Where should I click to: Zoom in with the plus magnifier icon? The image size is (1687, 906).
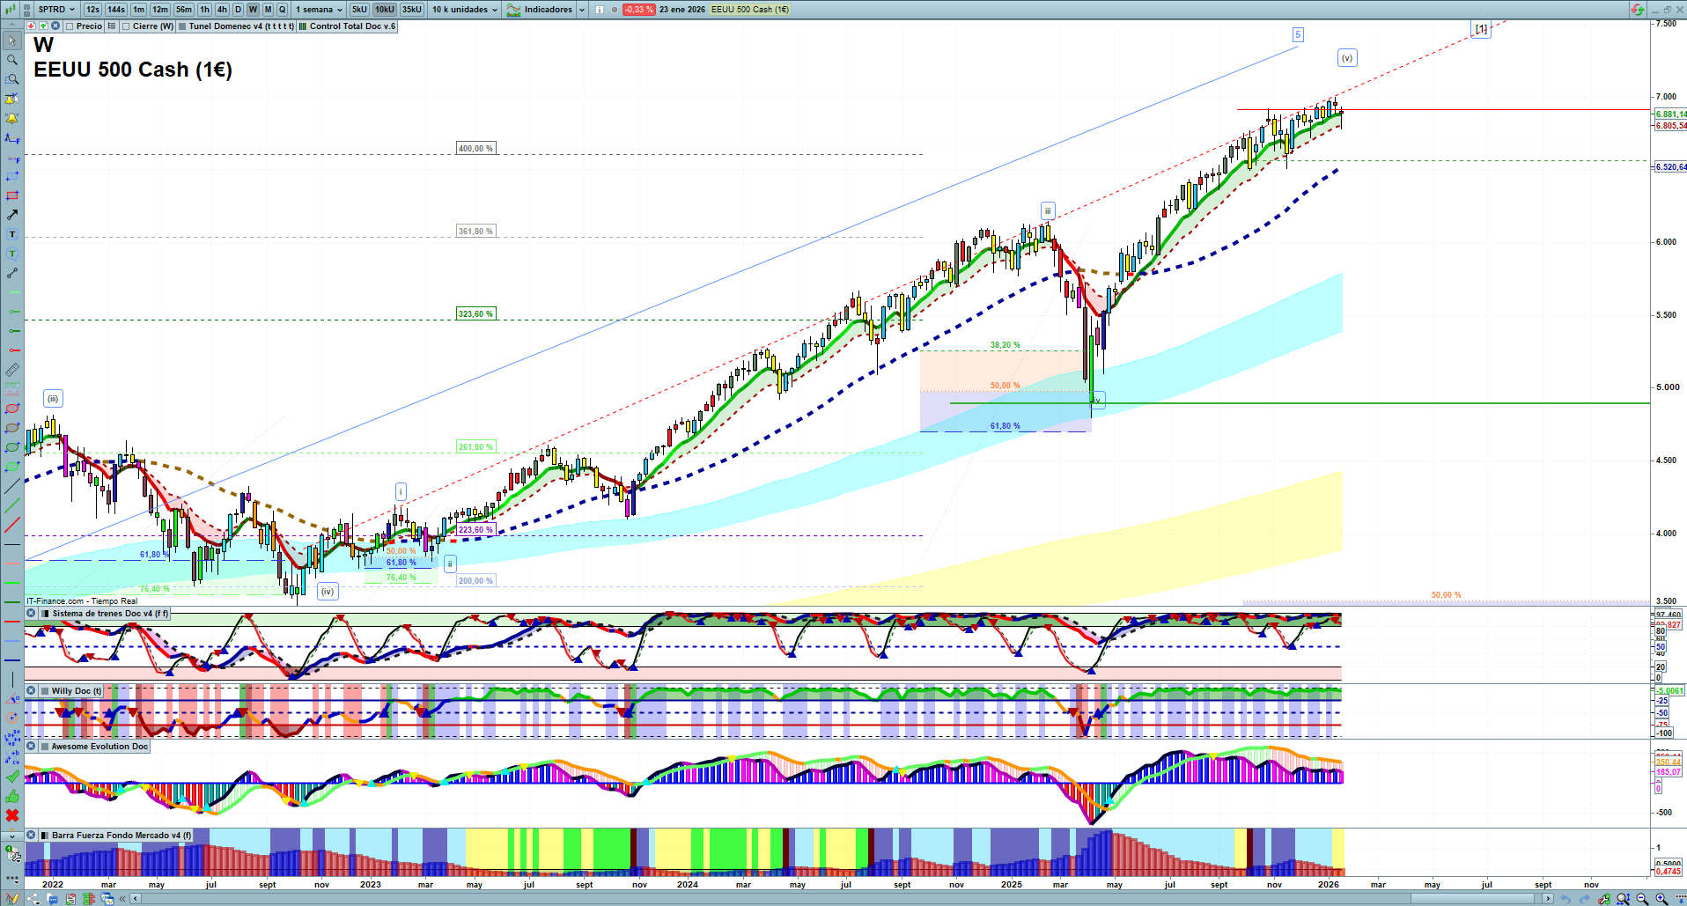(x=1661, y=899)
